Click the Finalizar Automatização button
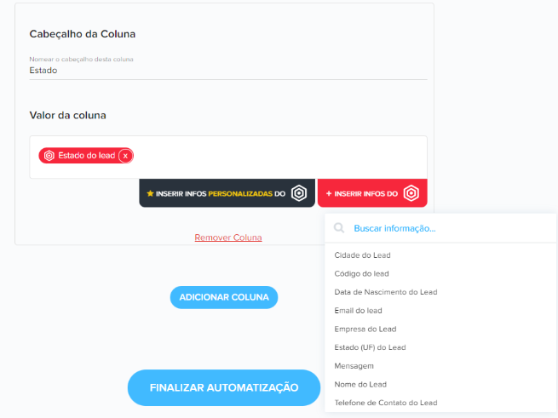The height and width of the screenshot is (418, 558). tap(223, 387)
